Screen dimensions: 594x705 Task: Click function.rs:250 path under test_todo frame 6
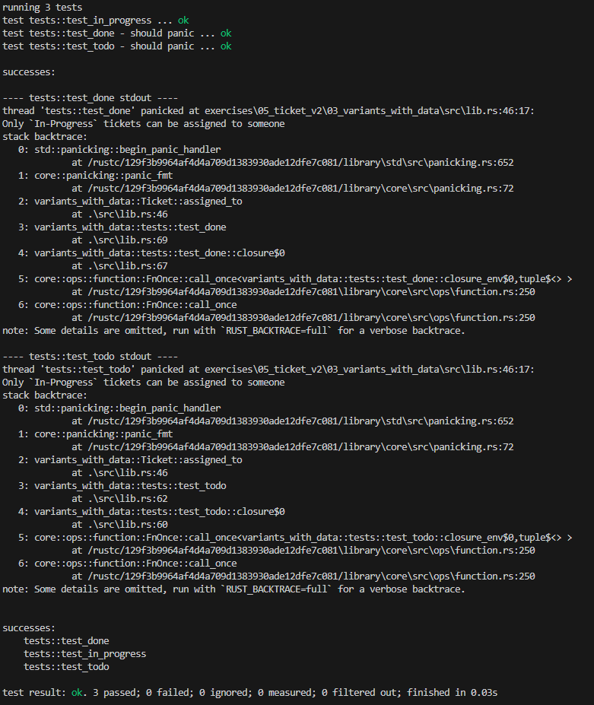tap(312, 576)
